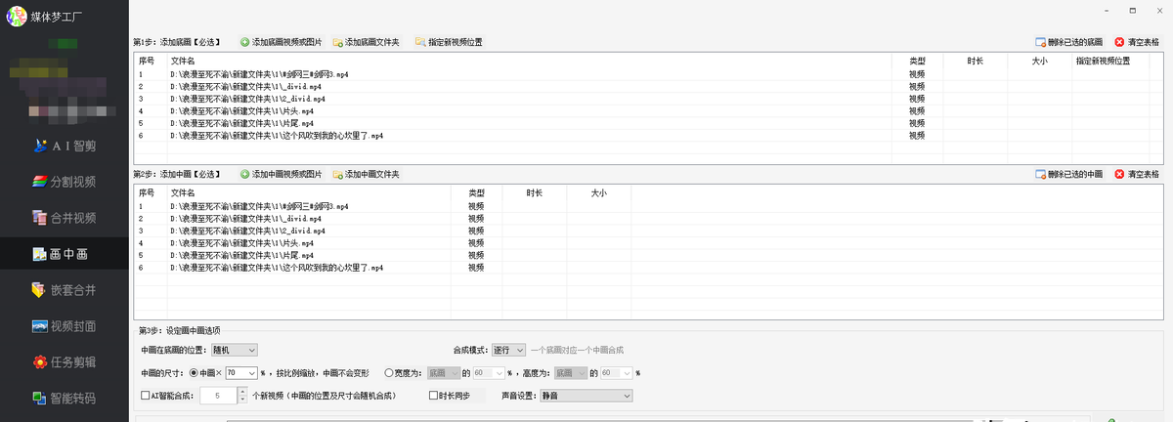The height and width of the screenshot is (422, 1173).
Task: Open the 高度为 底画 reference dropdown
Action: tap(571, 372)
